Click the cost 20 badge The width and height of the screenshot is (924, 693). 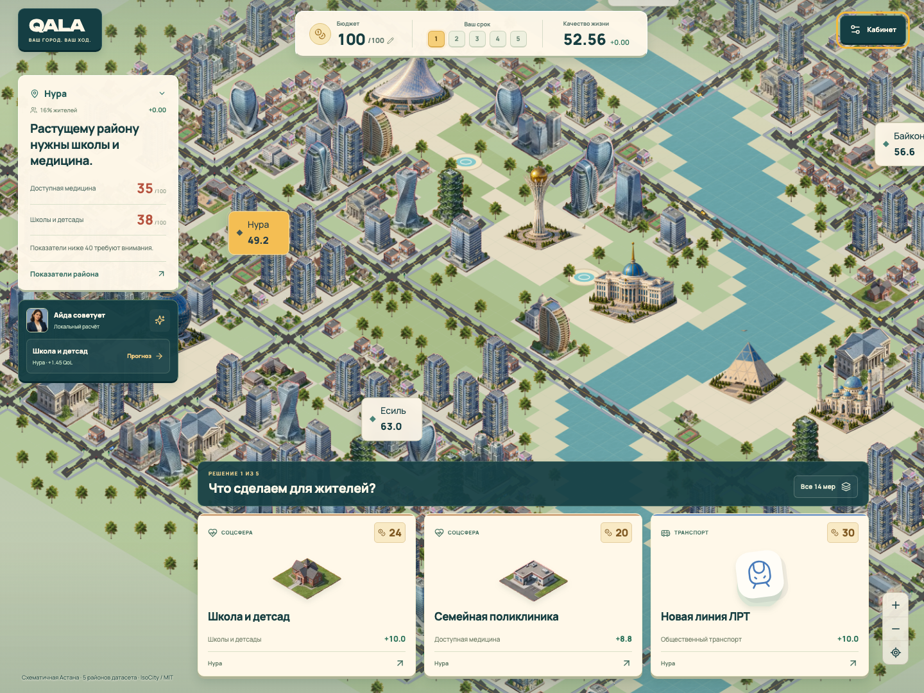[616, 533]
